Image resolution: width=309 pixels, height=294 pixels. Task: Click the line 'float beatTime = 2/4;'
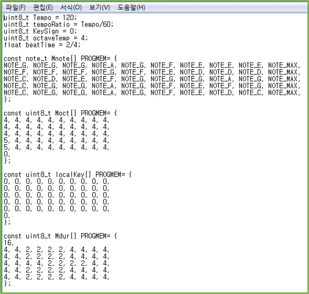[x=42, y=45]
